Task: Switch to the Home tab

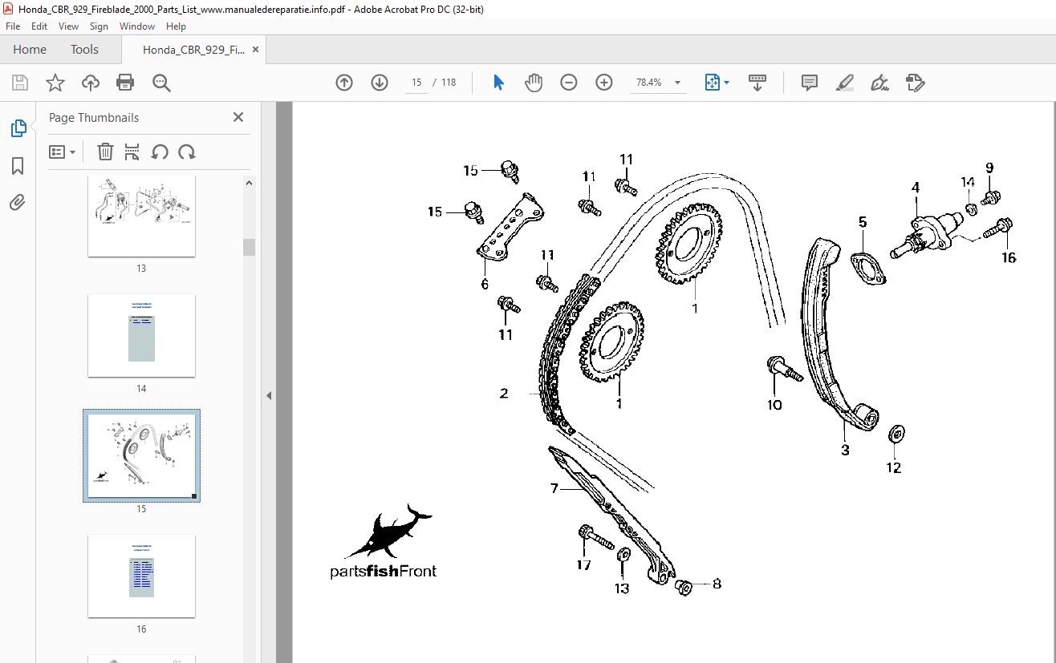Action: [30, 50]
